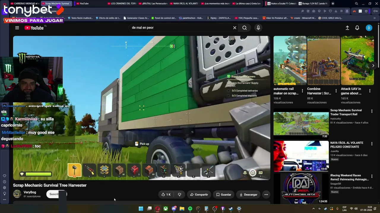The width and height of the screenshot is (380, 213).
Task: Show more bookmarks with the chevron
Action: tap(375, 18)
